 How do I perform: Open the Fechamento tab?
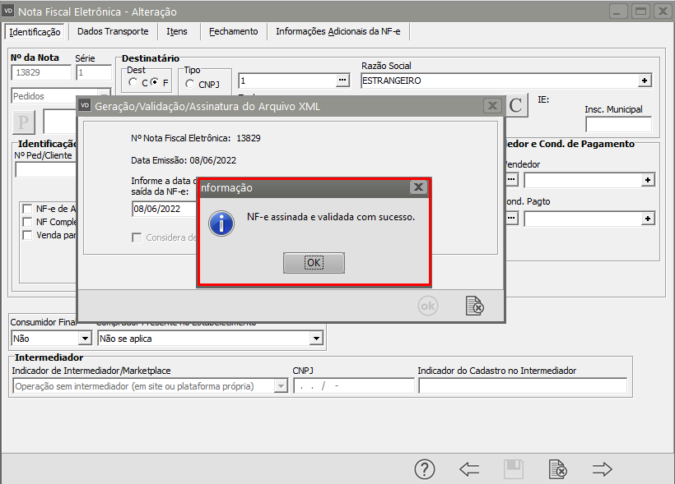234,31
